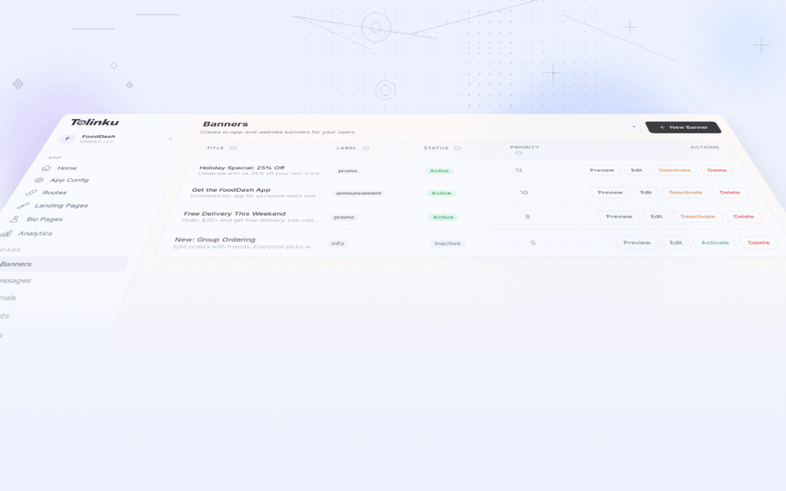Image resolution: width=786 pixels, height=491 pixels.
Task: Preview Free Delivery This Weekend banner
Action: pos(619,216)
